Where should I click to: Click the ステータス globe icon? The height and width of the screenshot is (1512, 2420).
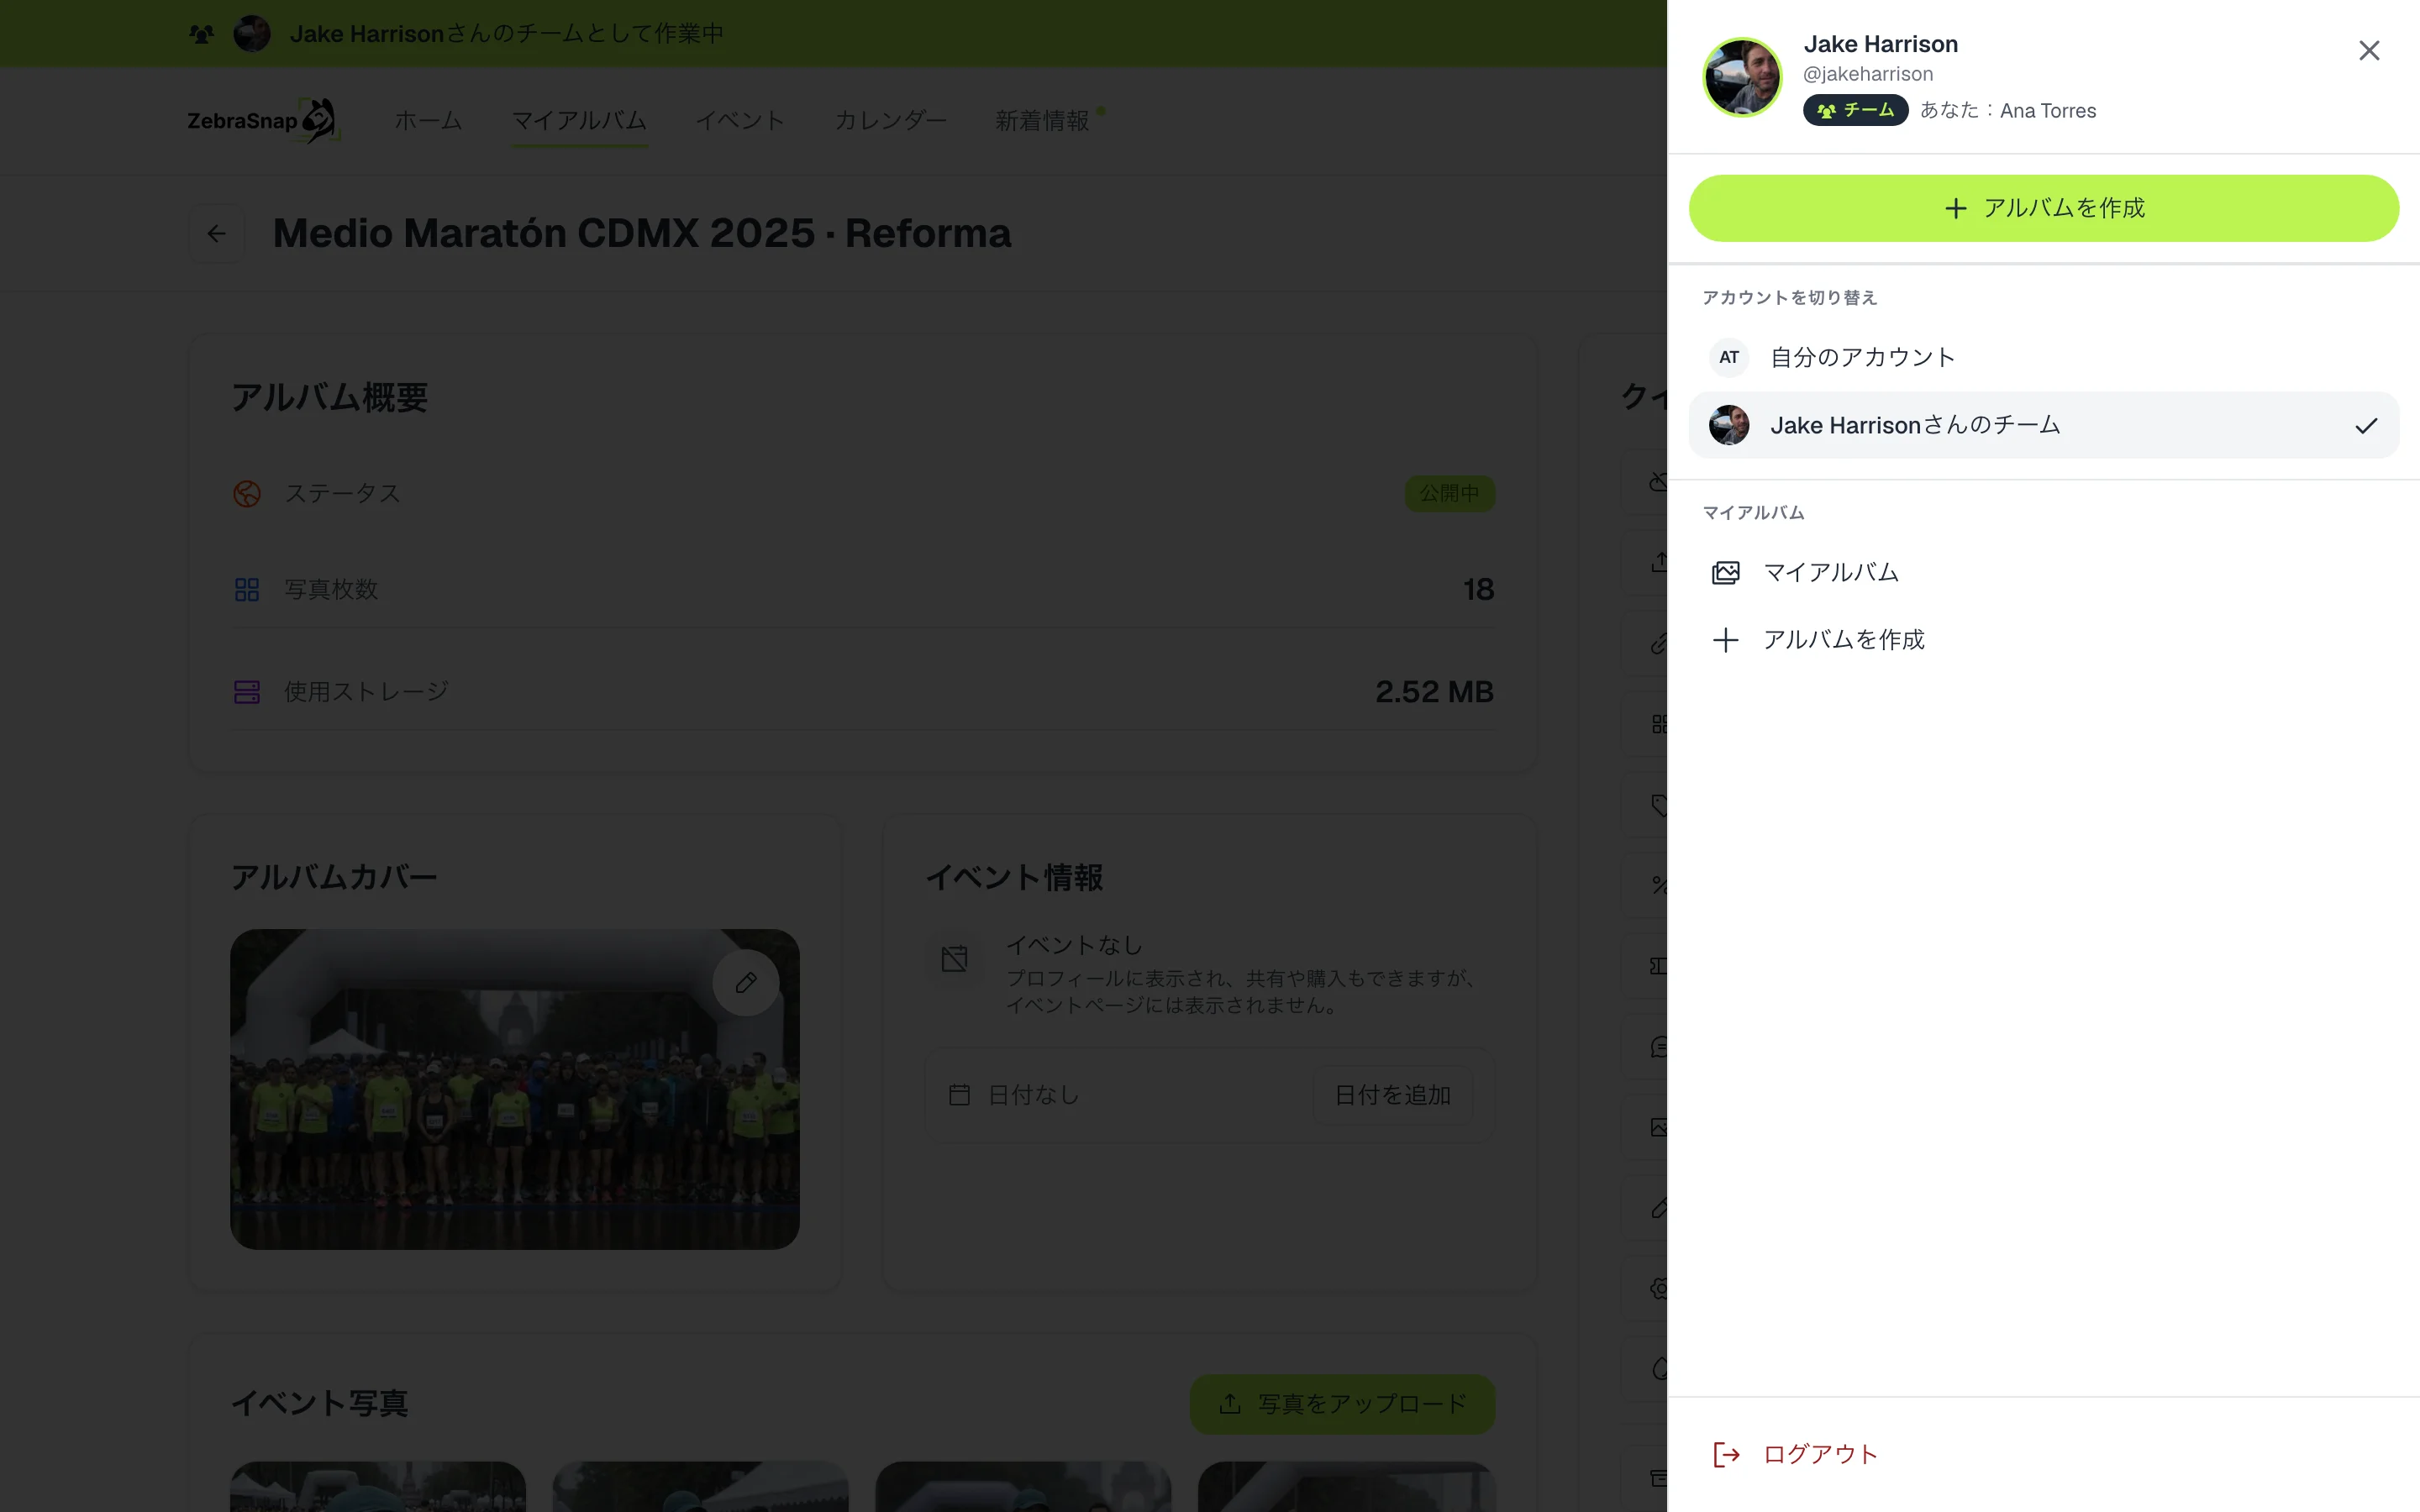(x=247, y=494)
